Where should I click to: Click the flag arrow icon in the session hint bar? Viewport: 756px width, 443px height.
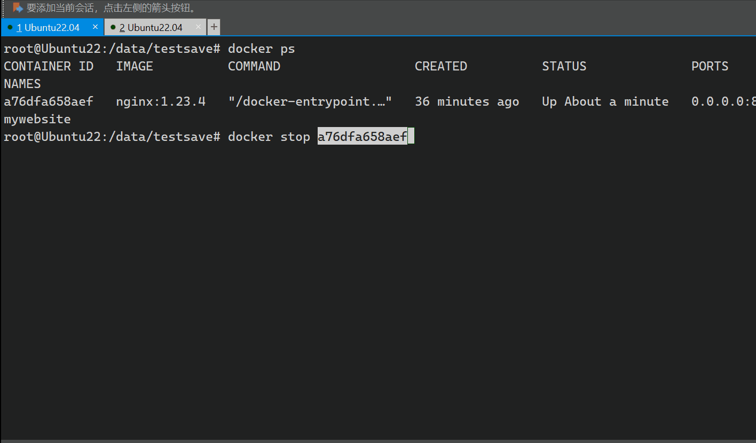coord(18,8)
